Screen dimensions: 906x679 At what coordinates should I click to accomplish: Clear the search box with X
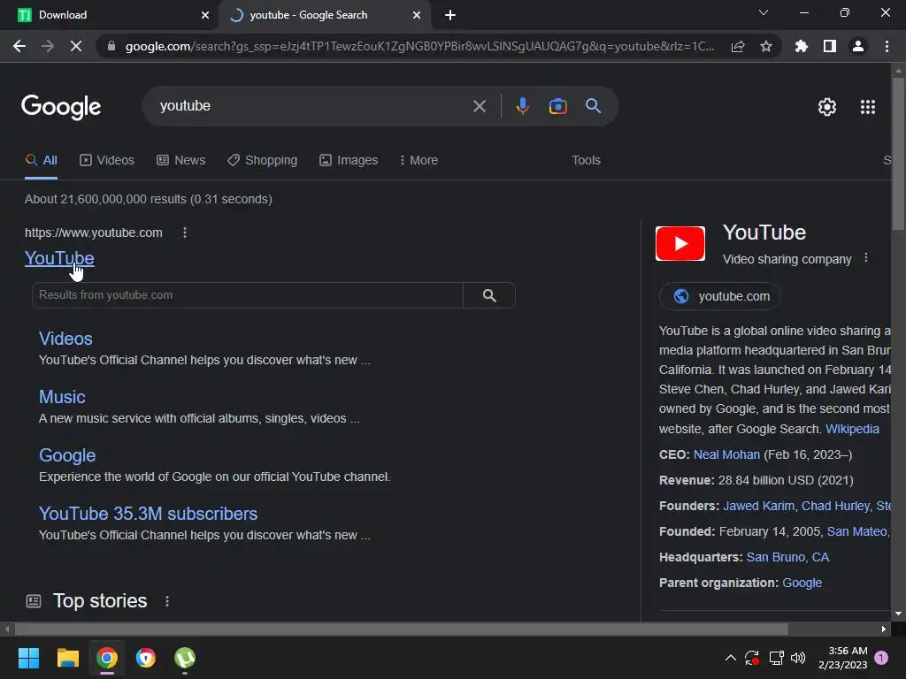479,106
